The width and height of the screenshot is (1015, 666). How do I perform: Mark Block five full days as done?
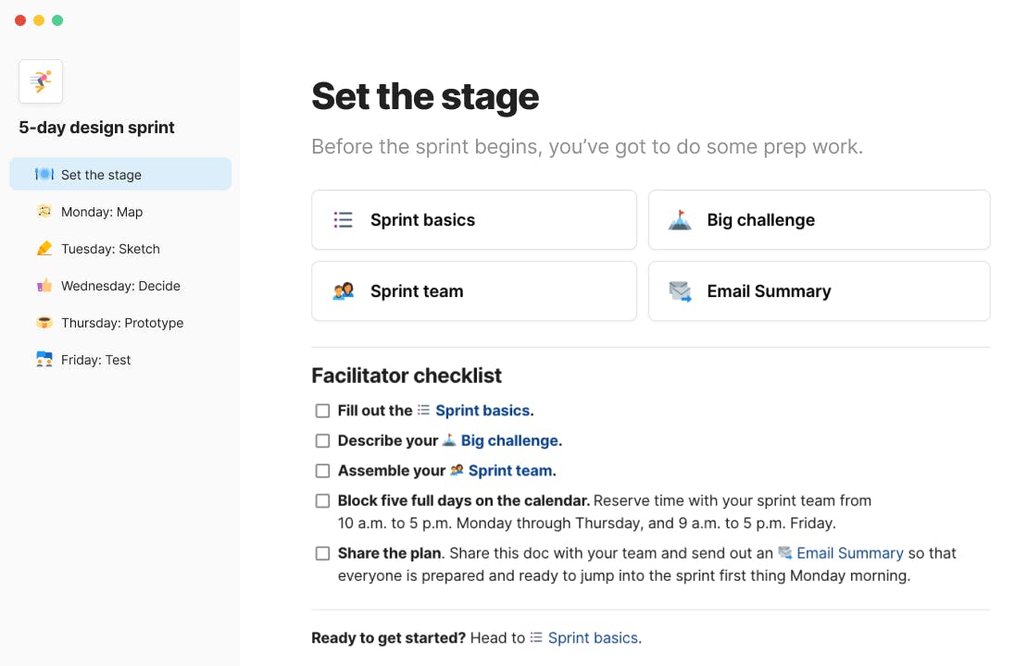(322, 501)
